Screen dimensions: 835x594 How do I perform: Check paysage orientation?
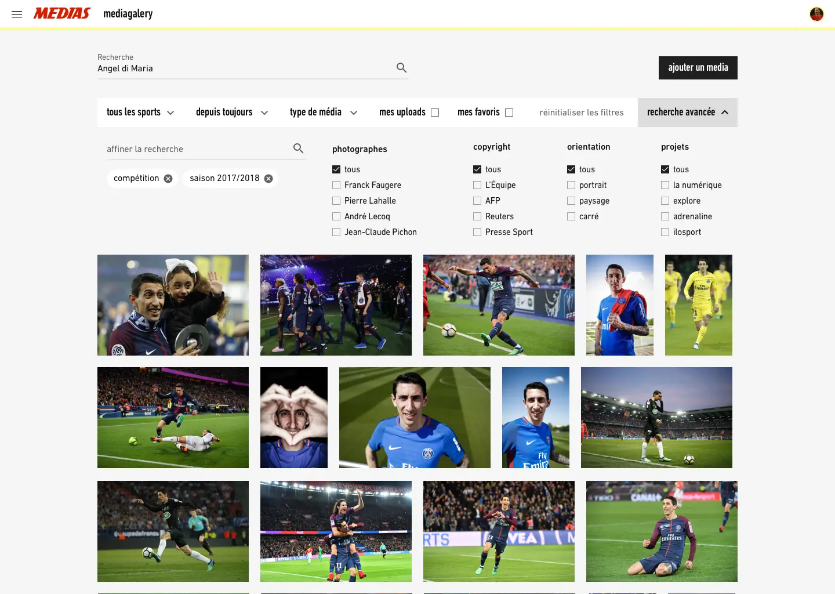571,201
